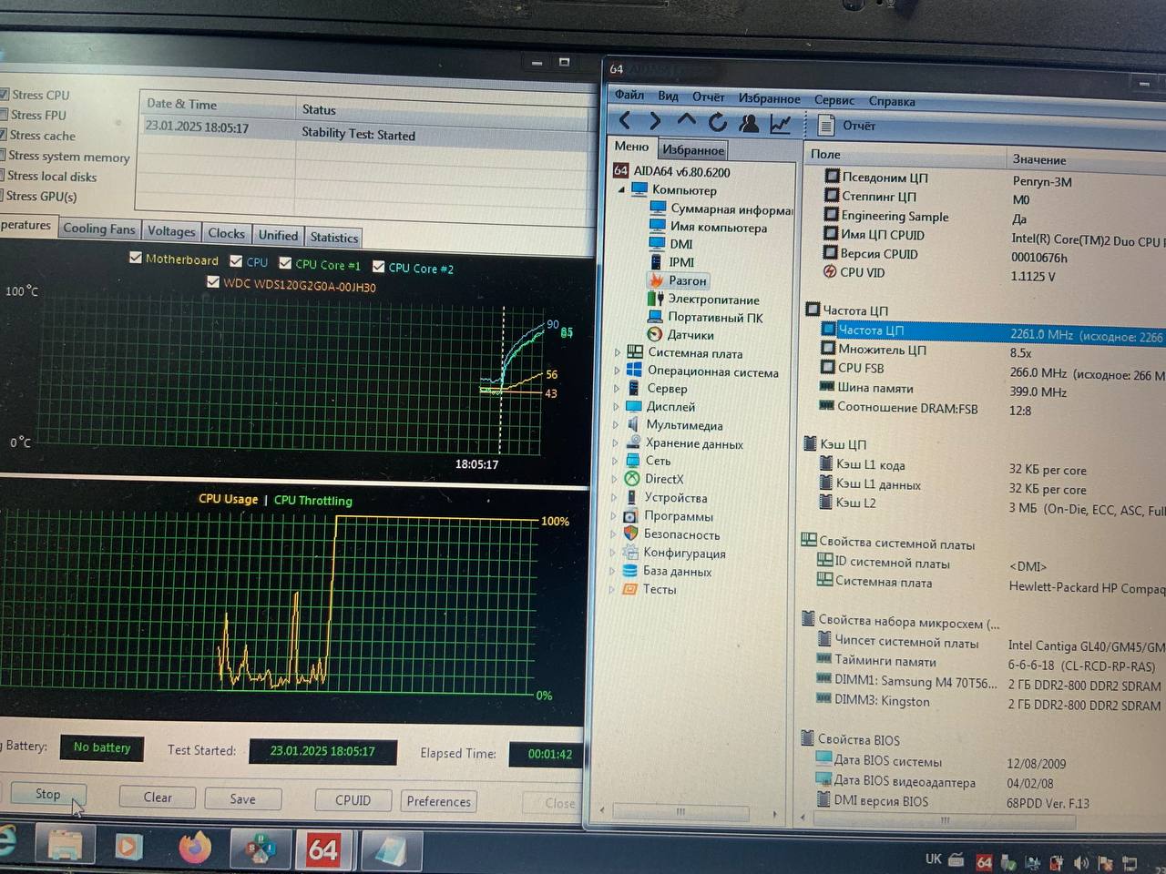This screenshot has height=874, width=1166.
Task: Open the Файл menu
Action: (629, 95)
